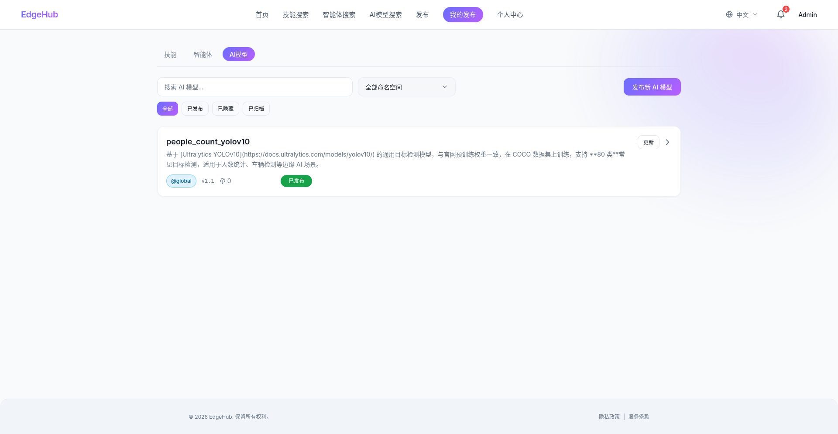Click the @global namespace tag

(x=181, y=181)
